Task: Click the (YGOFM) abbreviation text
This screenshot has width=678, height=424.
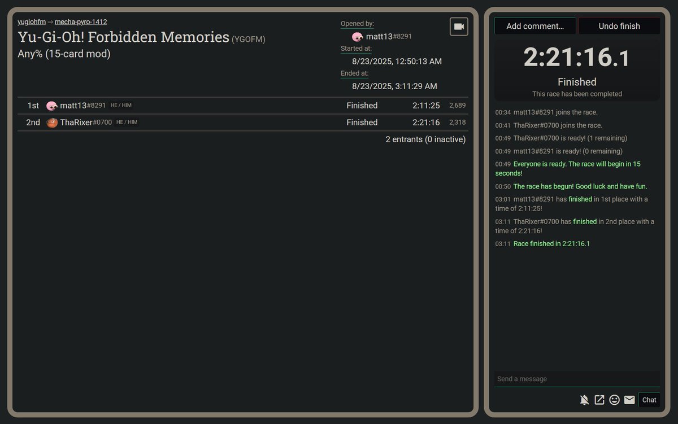Action: (x=249, y=40)
